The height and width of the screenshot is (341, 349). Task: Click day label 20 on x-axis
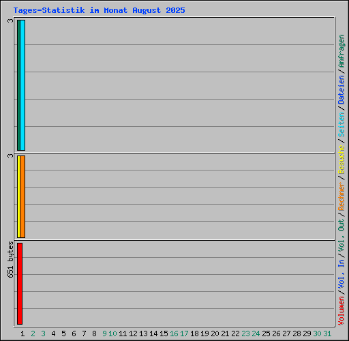click(215, 333)
